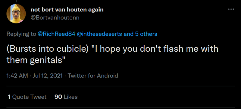Click the bold '1' quote count

(x=9, y=97)
